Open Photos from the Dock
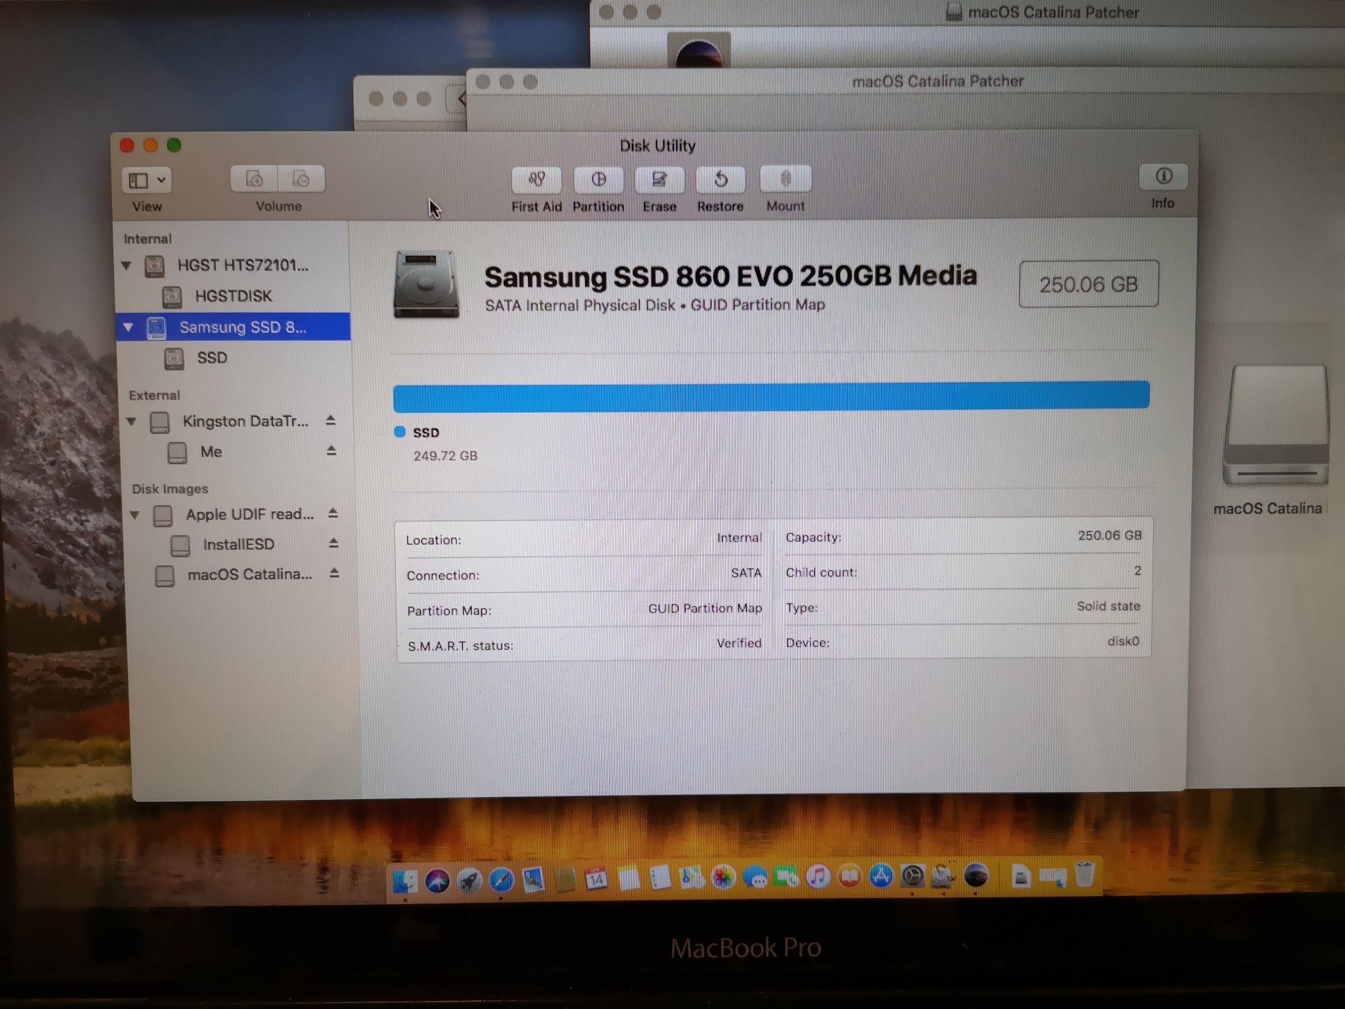Viewport: 1345px width, 1009px height. [x=723, y=878]
